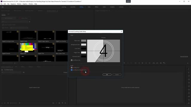Pick the Wipe Color swatch
191x107 pixels.
pos(84,41)
